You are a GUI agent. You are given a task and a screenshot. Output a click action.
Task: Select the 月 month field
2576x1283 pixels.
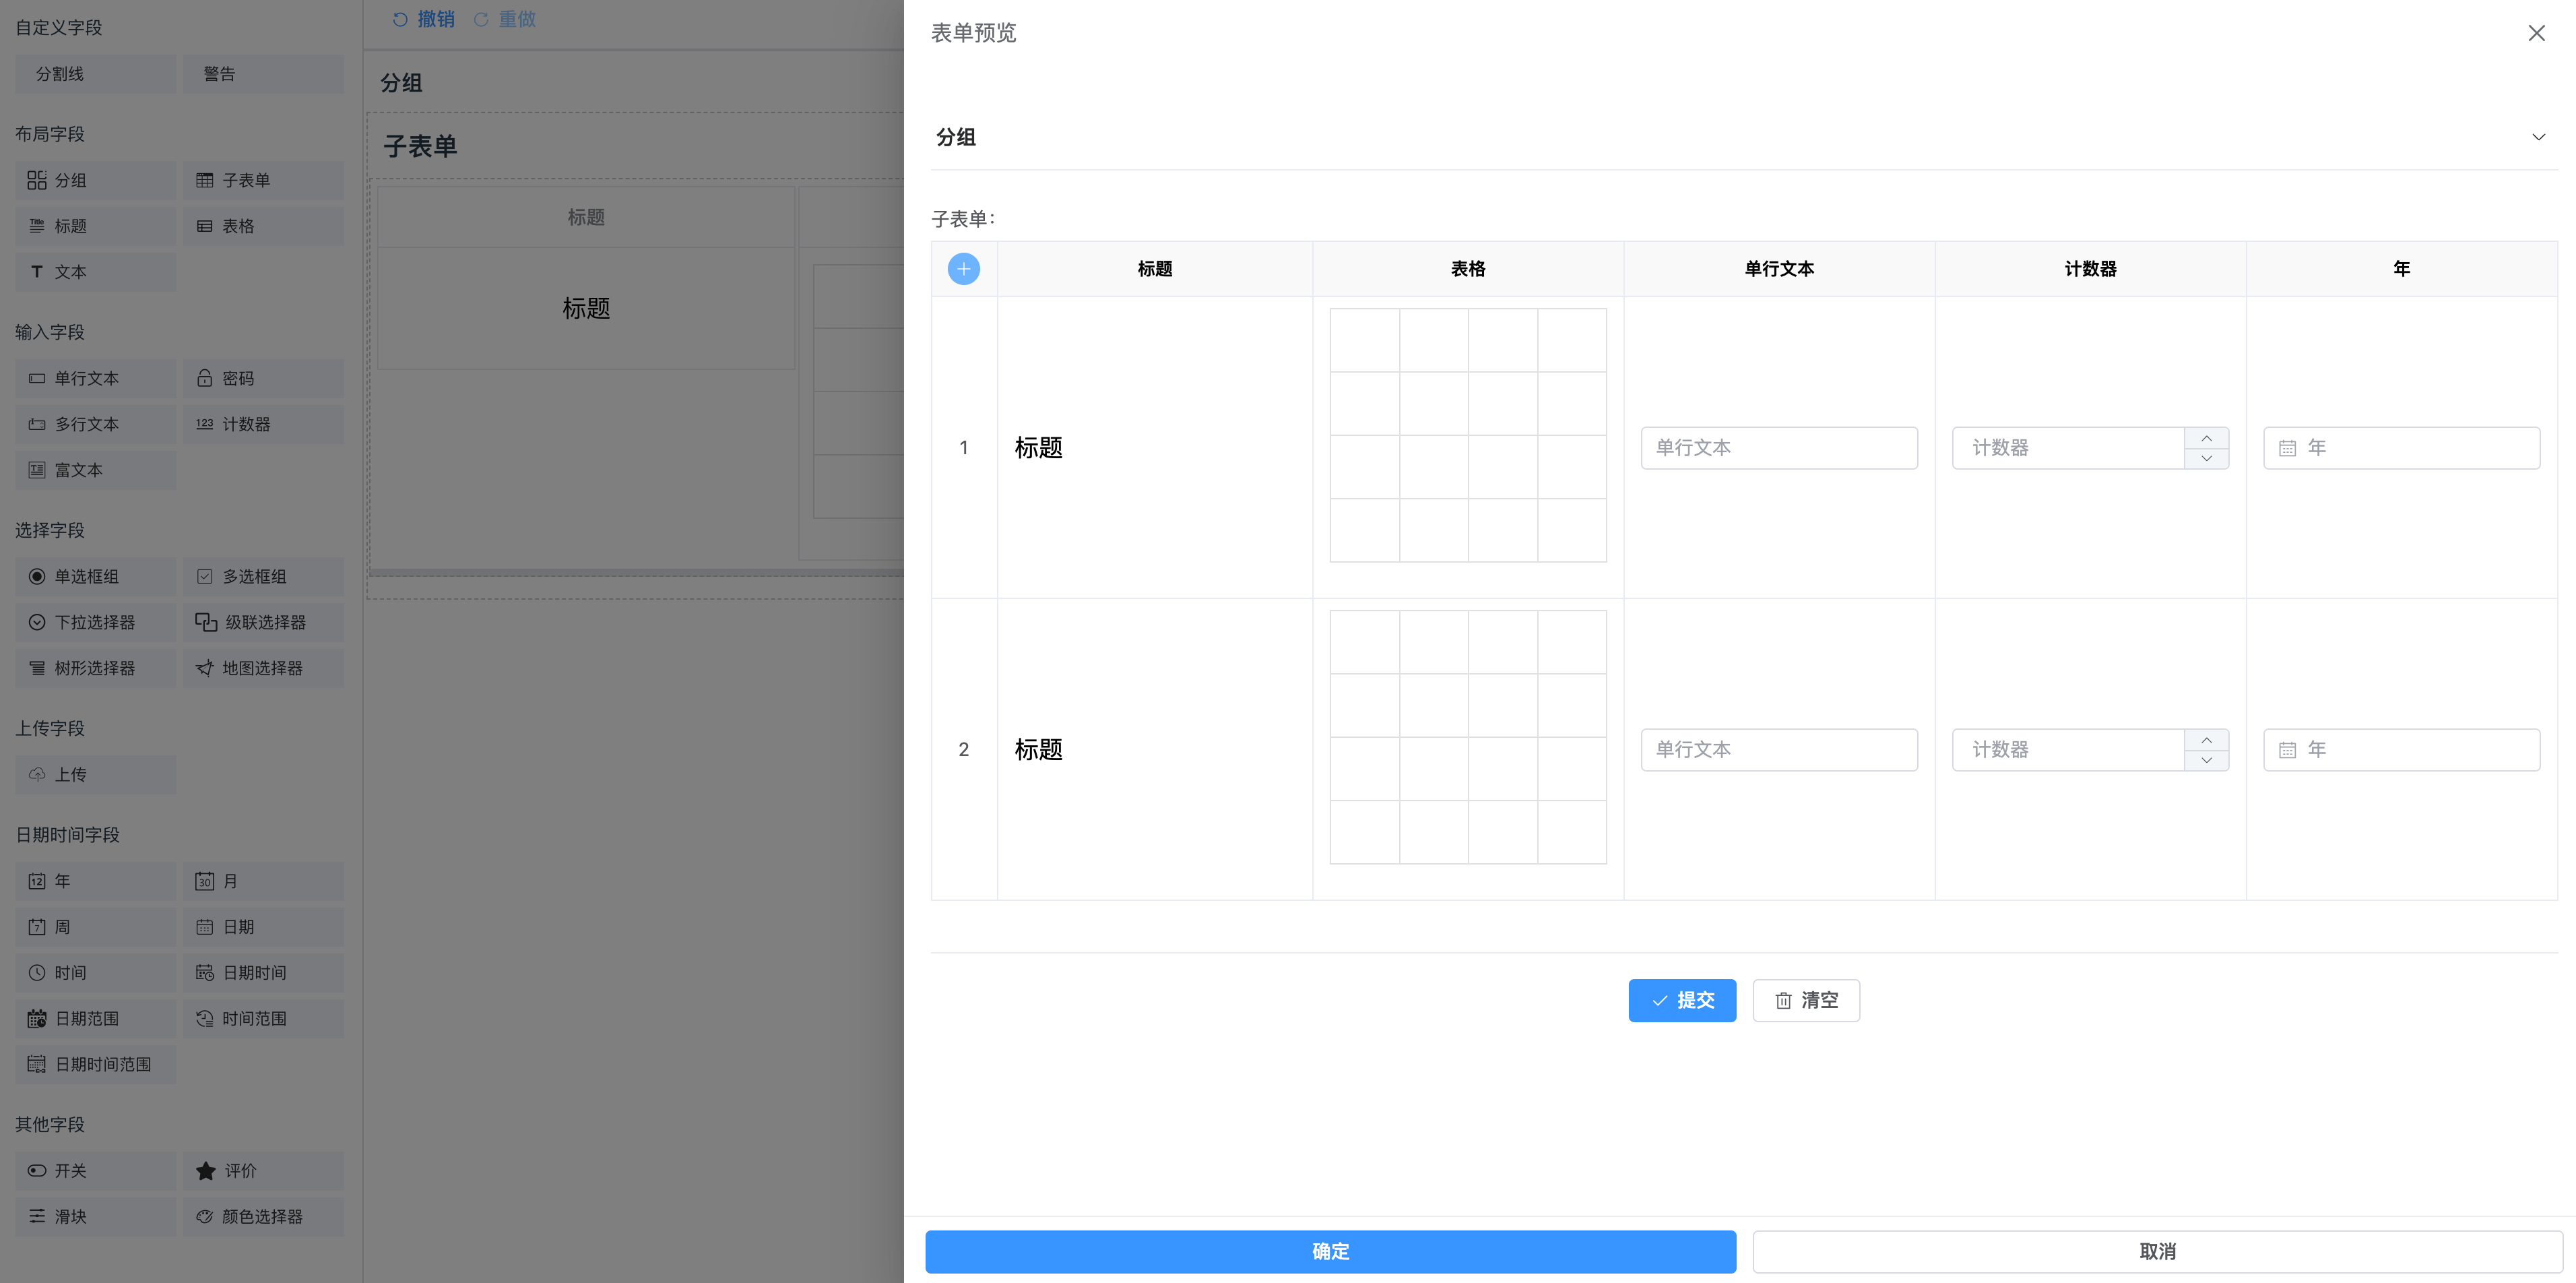[263, 881]
